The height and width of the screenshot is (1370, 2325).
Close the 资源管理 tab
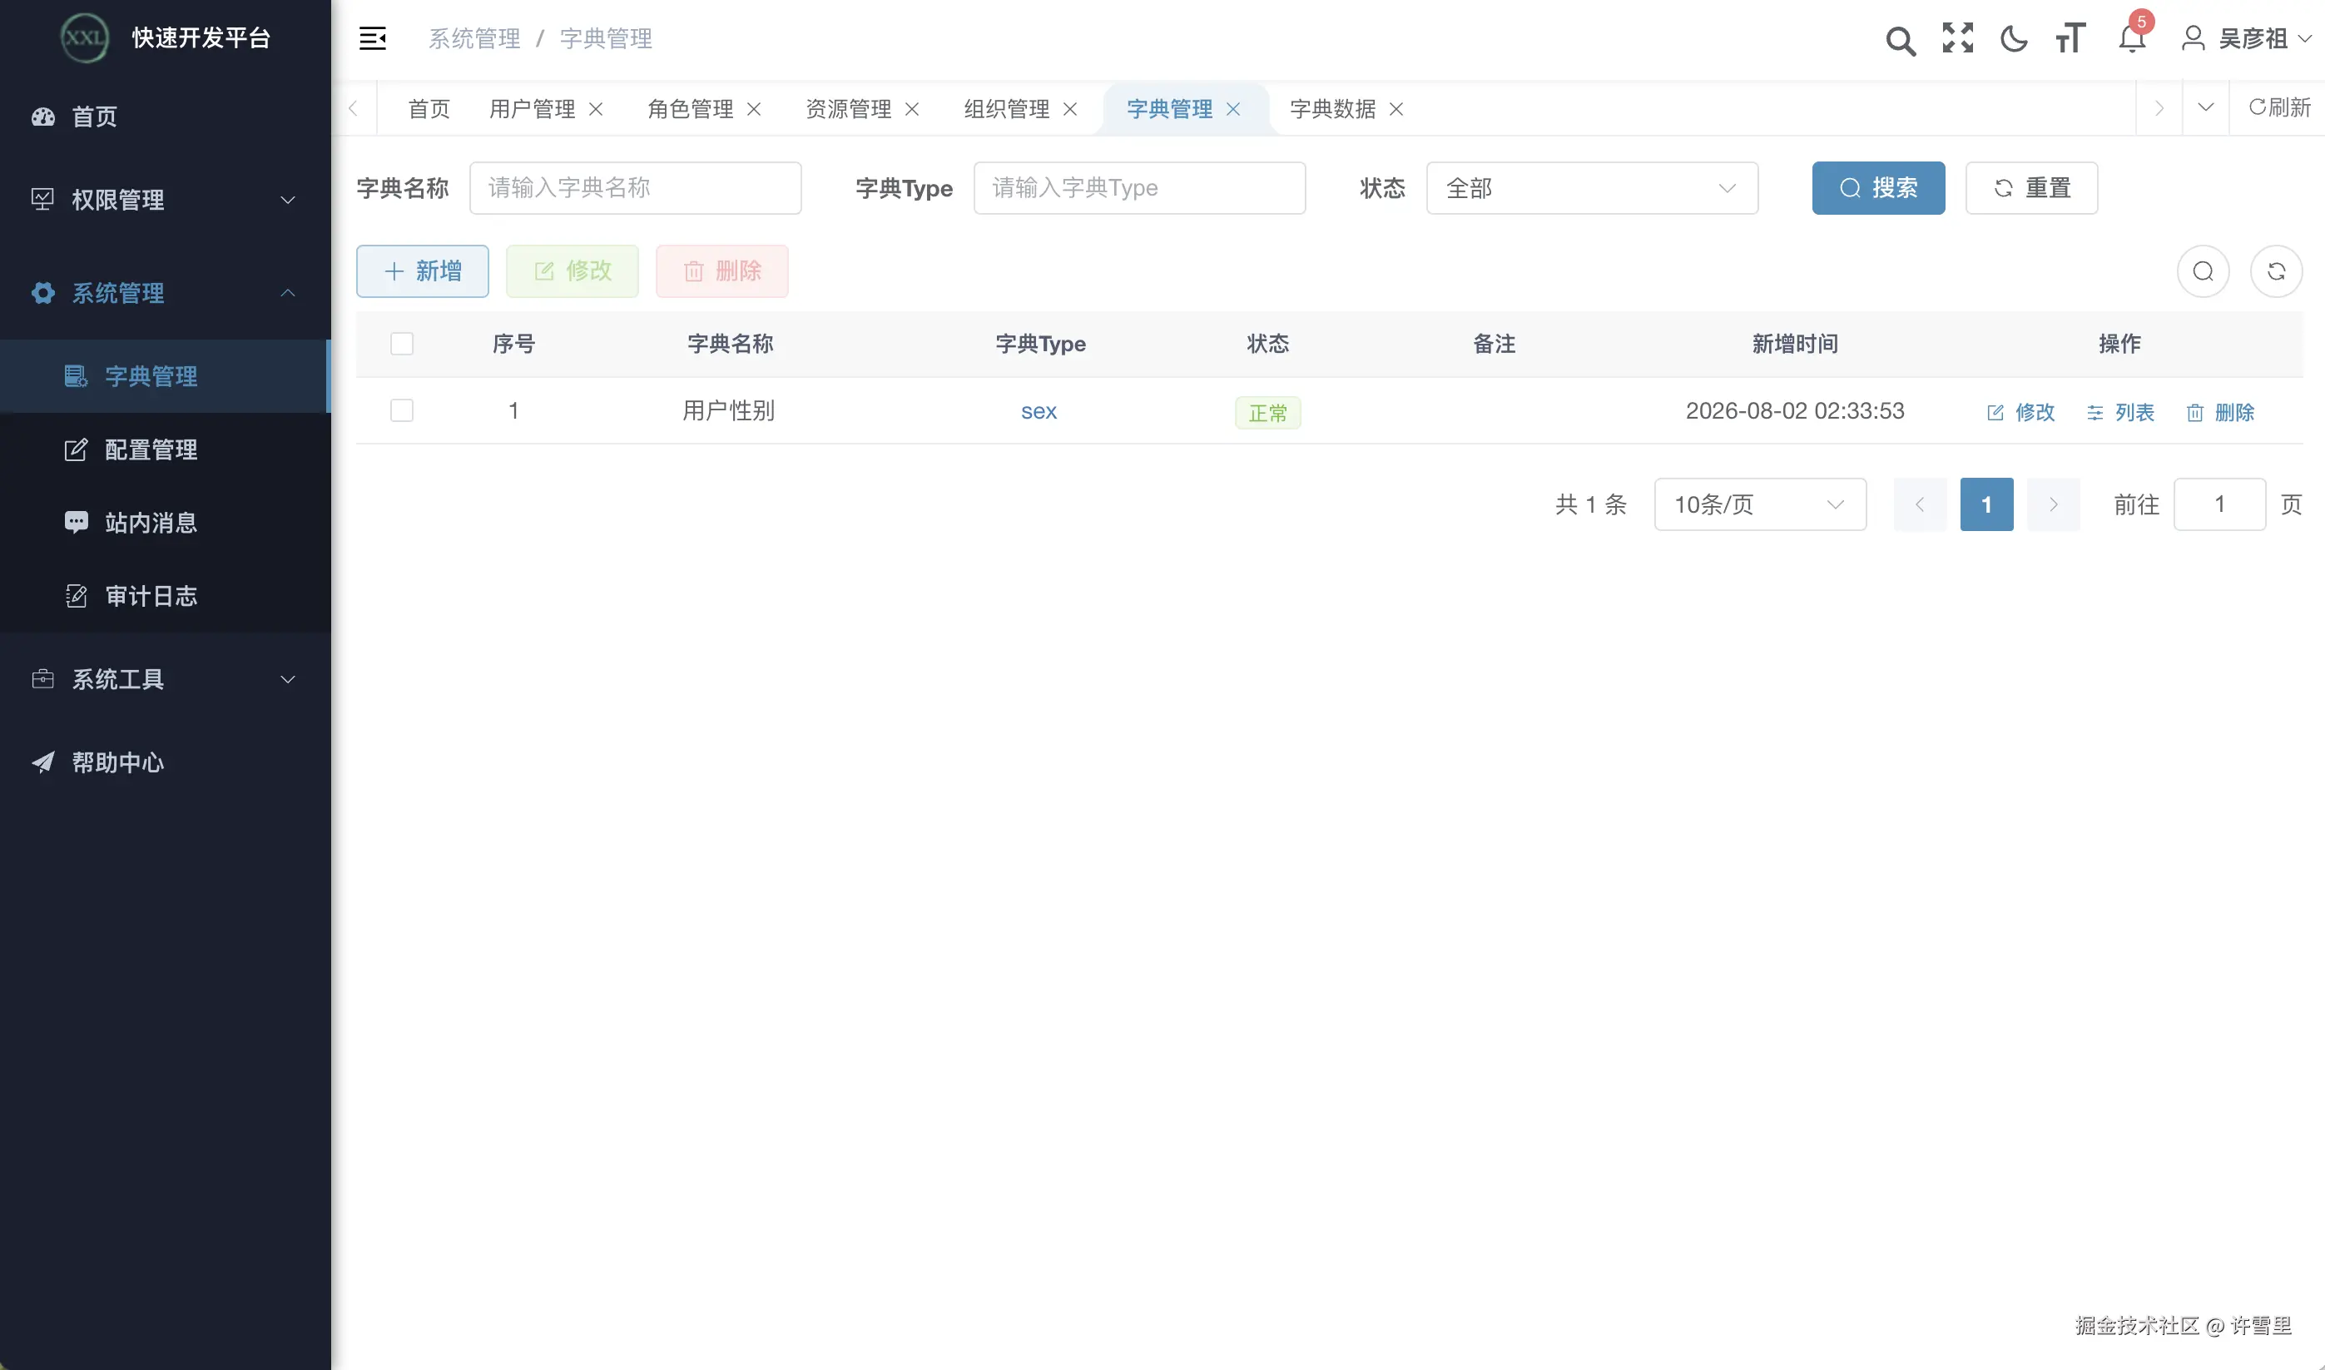pyautogui.click(x=912, y=109)
